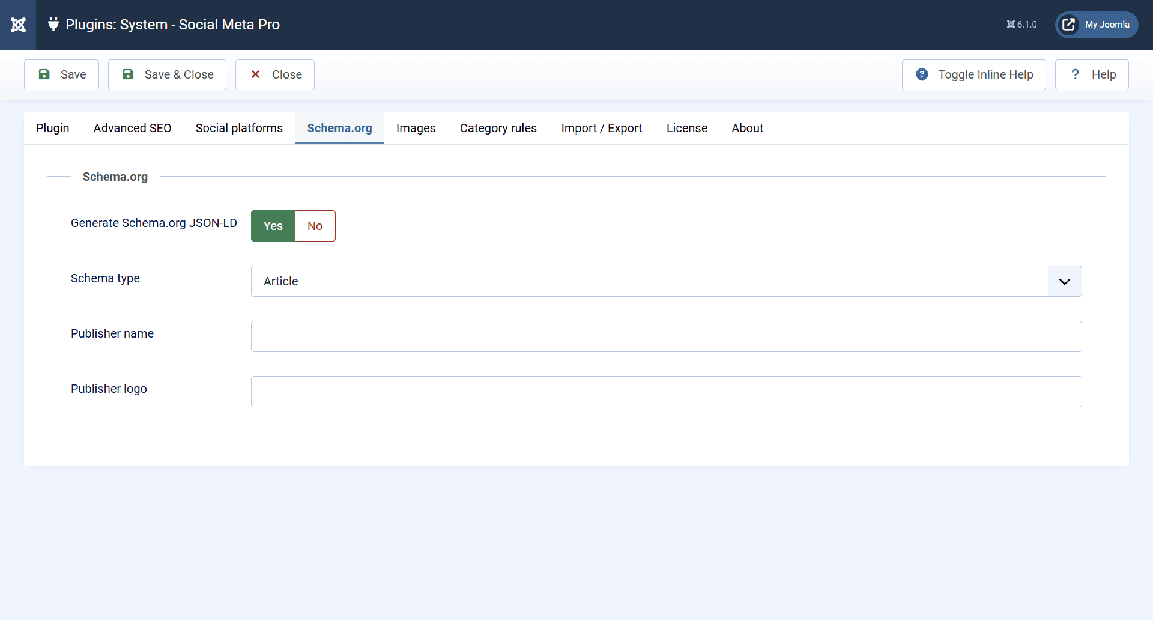The image size is (1153, 620).
Task: Click the question mark icon on Toggle Inline Help
Action: pos(922,74)
